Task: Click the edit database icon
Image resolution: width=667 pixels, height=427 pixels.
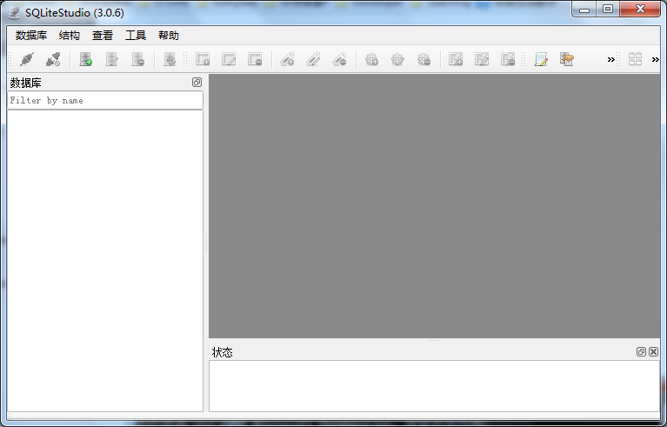Action: coord(112,59)
